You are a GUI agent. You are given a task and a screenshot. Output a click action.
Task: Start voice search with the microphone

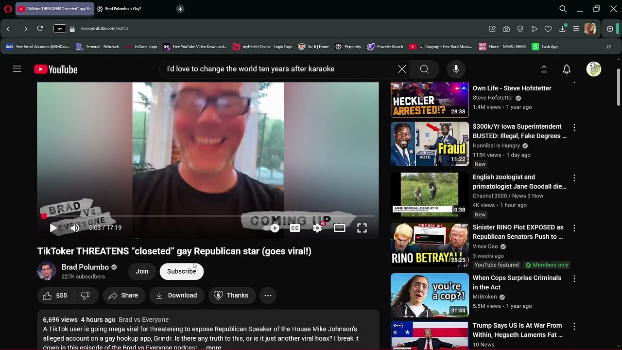click(x=456, y=69)
